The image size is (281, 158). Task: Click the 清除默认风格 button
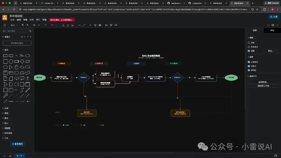pos(263,86)
